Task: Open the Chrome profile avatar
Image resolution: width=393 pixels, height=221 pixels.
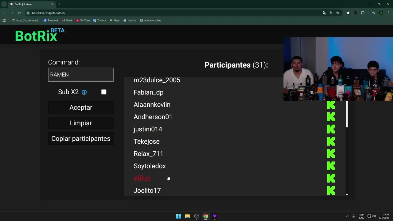Action: (381, 13)
